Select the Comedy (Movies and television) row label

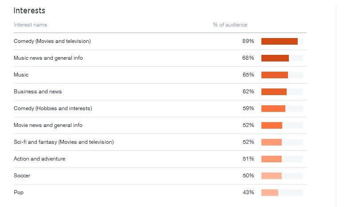(x=52, y=41)
